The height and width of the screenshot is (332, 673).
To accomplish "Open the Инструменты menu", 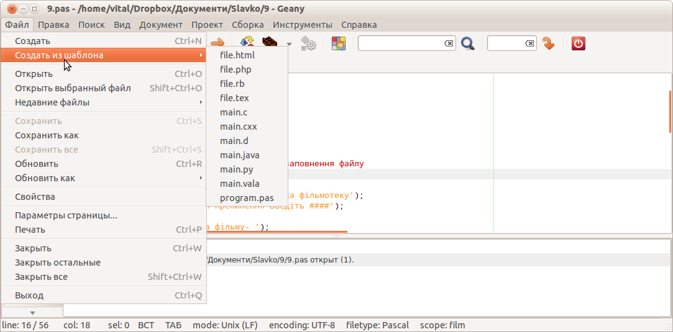I will coord(303,25).
